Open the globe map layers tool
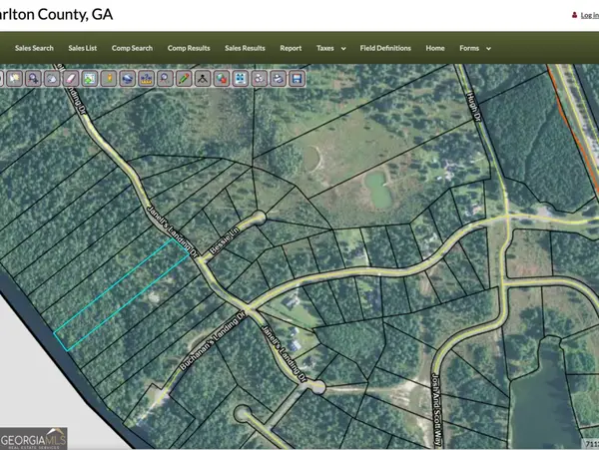This screenshot has width=599, height=450. coord(127,79)
